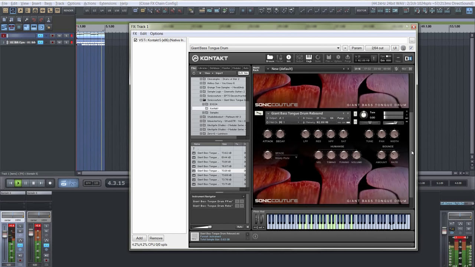Click the 2/64 out button
475x267 pixels.
coord(377,48)
